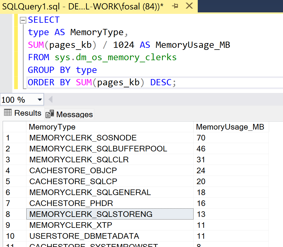Open the Messages tab
Viewport: 283px width, 247px height.
69,114
